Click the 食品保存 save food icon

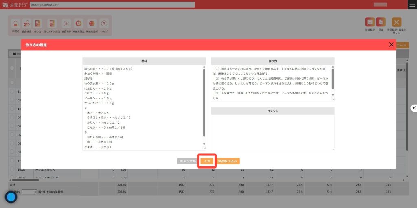66,24
